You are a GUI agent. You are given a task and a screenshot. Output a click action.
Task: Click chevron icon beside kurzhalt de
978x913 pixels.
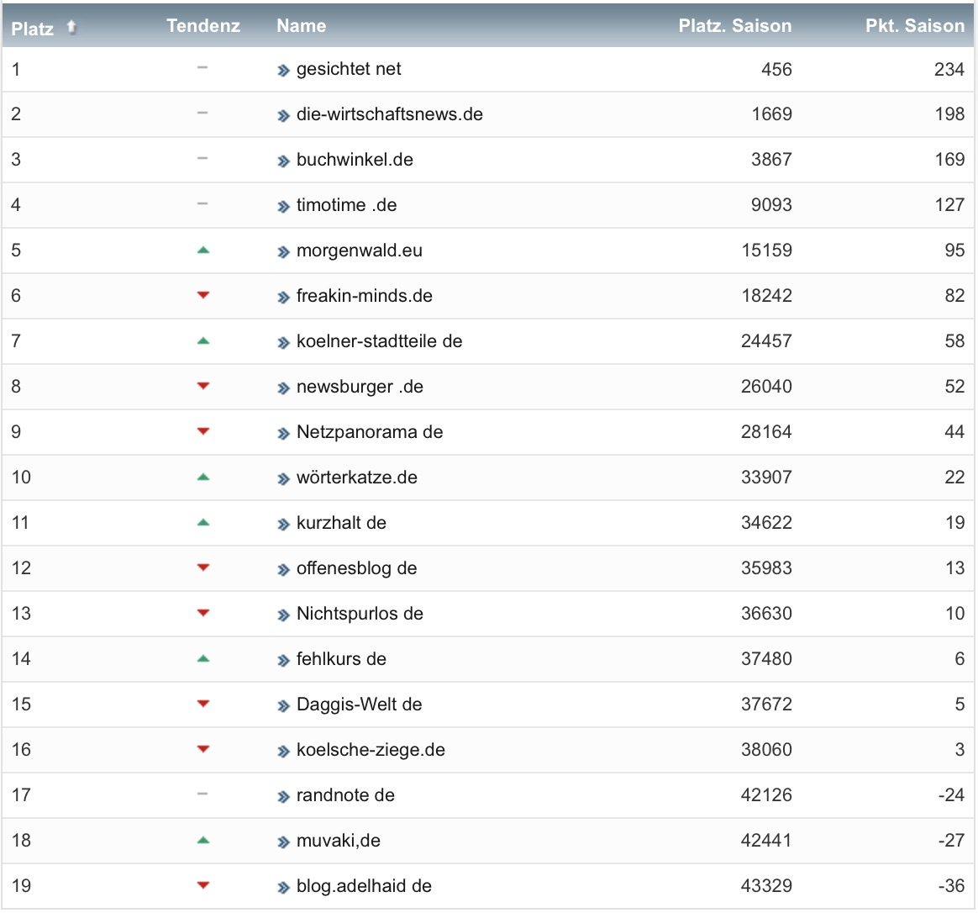pos(284,525)
